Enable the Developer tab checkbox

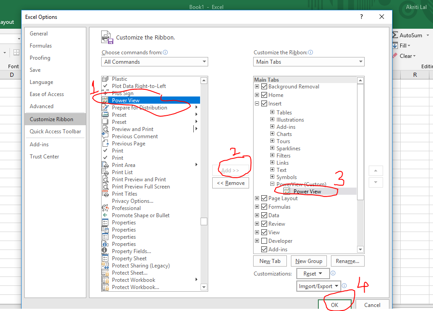264,241
